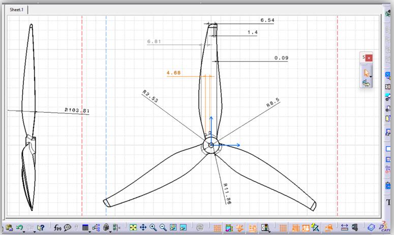Click the large T Text tool icon

[x=389, y=202]
